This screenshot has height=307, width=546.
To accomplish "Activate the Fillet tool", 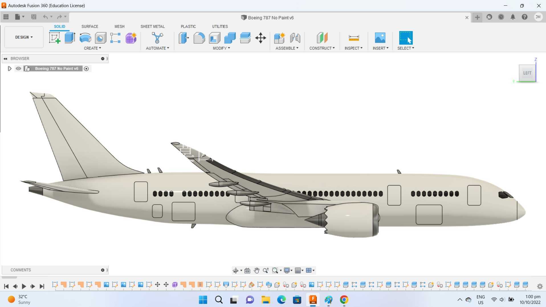I will [x=199, y=38].
